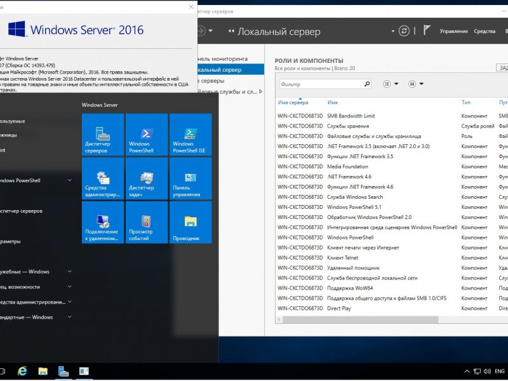Select the Функции .NET Framework 3.5 row
This screenshot has width=508, height=381.
392,156
